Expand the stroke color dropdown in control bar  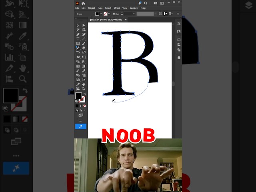pyautogui.click(x=109, y=14)
